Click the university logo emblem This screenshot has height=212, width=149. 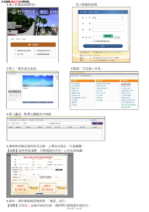14,12
